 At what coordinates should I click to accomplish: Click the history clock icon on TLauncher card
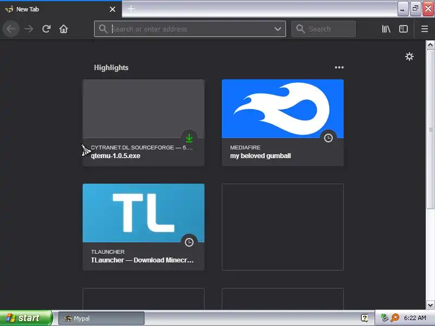click(189, 242)
